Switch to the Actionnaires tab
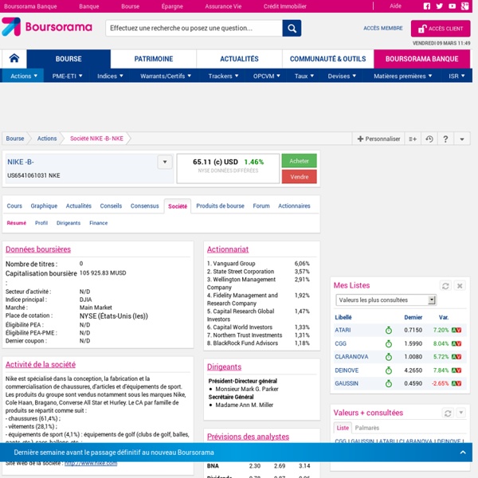The image size is (478, 478). coord(294,206)
